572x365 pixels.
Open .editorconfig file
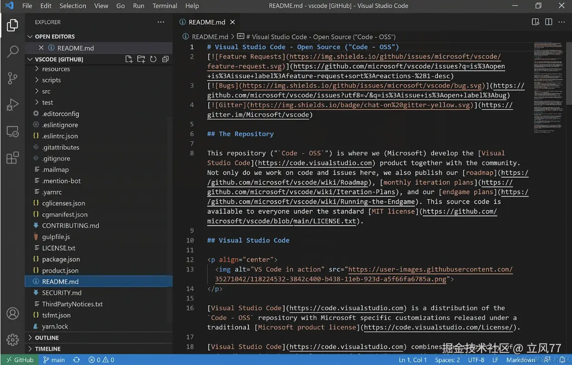(x=99, y=114)
